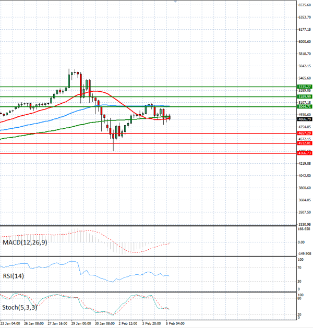This screenshot has height=328, width=313.
Task: Select the red 4366.73 support price tag
Action: (x=305, y=153)
